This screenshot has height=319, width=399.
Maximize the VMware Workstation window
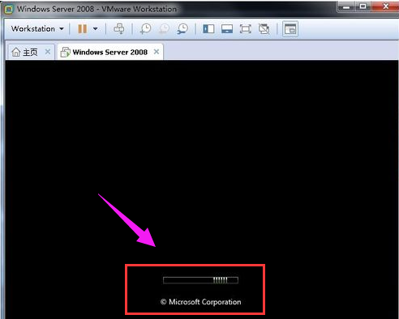click(x=363, y=6)
